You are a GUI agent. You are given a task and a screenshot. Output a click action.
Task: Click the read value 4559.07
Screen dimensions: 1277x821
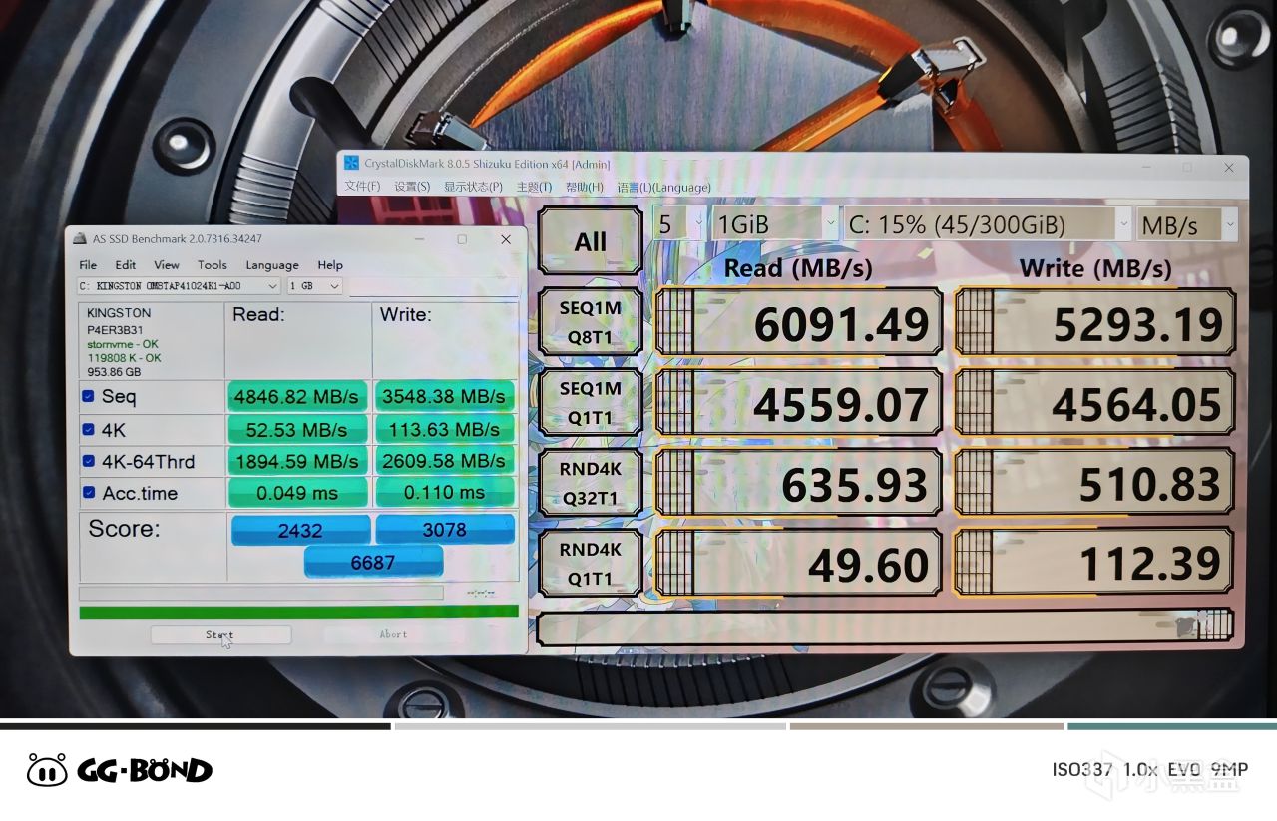pos(799,403)
